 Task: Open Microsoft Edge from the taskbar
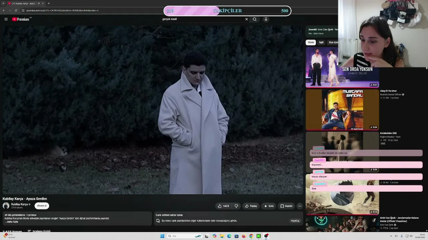click(229, 236)
